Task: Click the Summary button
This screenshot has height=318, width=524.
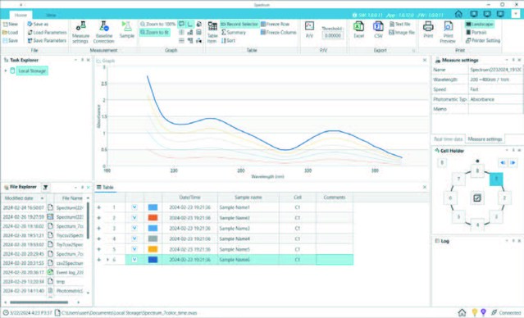Action: coord(234,33)
